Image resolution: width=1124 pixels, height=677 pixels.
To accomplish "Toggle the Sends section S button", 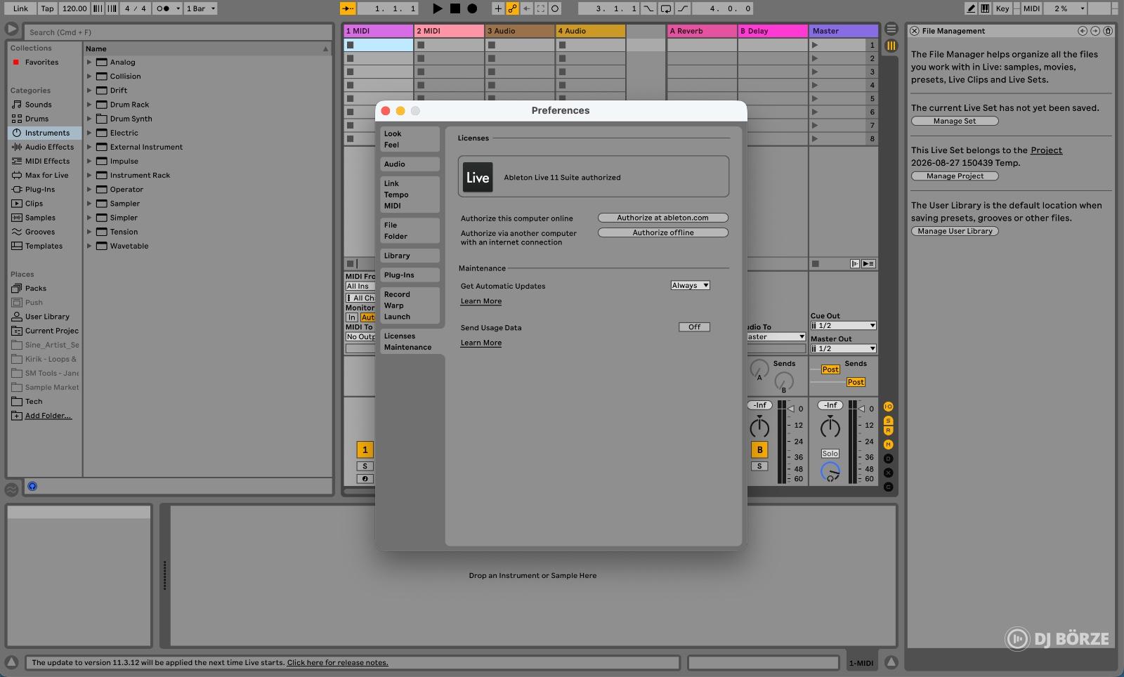I will click(888, 421).
